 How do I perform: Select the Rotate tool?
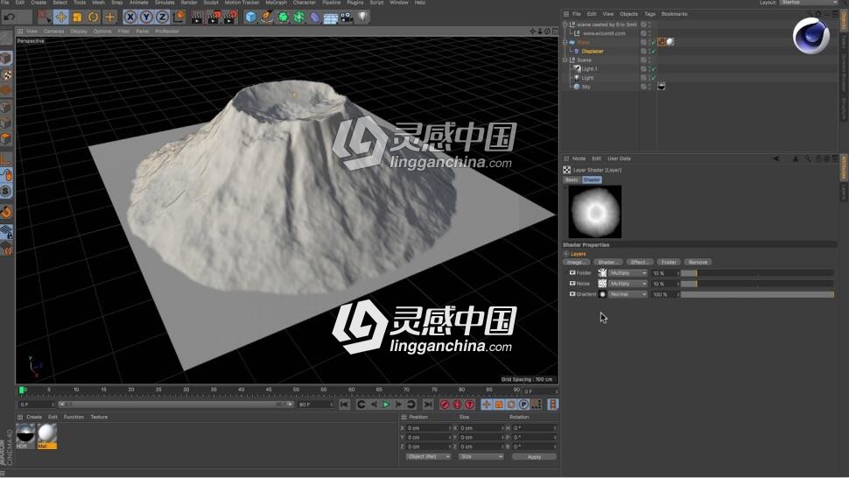(93, 18)
